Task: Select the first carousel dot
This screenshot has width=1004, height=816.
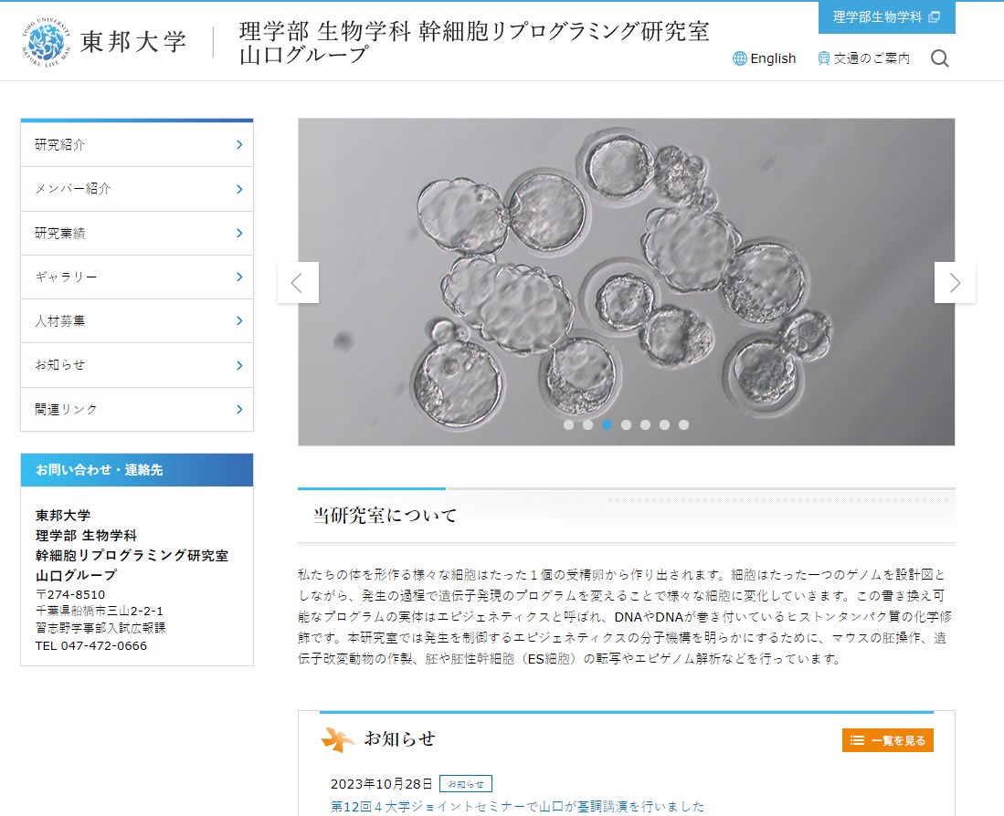Action: pos(568,424)
